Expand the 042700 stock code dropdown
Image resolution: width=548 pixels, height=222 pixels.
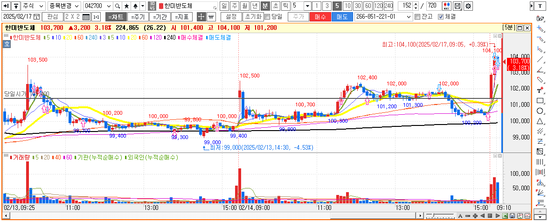(109, 6)
